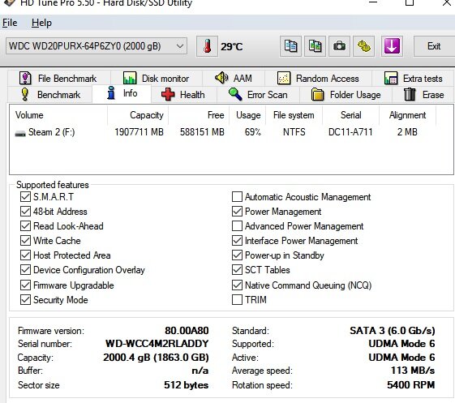Open the Health tab with red cross
This screenshot has height=403, width=455.
pyautogui.click(x=183, y=95)
